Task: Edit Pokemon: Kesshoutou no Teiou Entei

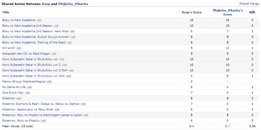Action: click(57, 110)
